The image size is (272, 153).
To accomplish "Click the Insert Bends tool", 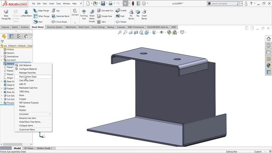I will pyautogui.click(x=144, y=14).
